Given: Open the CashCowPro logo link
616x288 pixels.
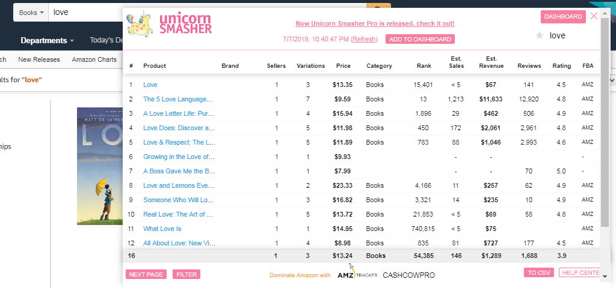Looking at the screenshot, I should click(408, 275).
